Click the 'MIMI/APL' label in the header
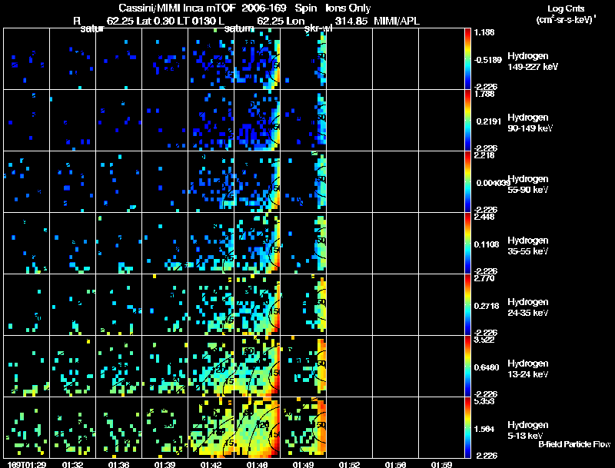 (x=396, y=21)
